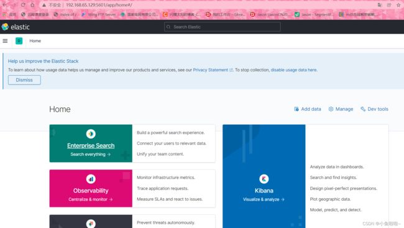Click 'Unify your team content.' text
This screenshot has width=404, height=228.
pyautogui.click(x=160, y=154)
